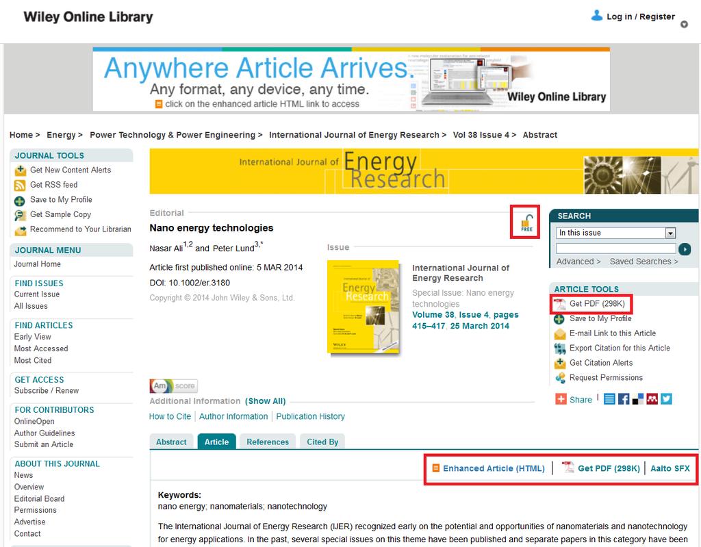Screen dimensions: 701x547
Task: Click the Enhanced Article orange icon
Action: point(435,468)
